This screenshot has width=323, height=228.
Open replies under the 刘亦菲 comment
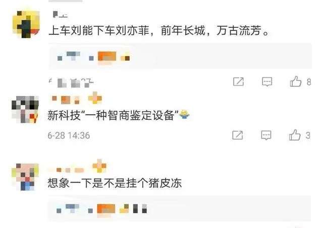(x=180, y=56)
